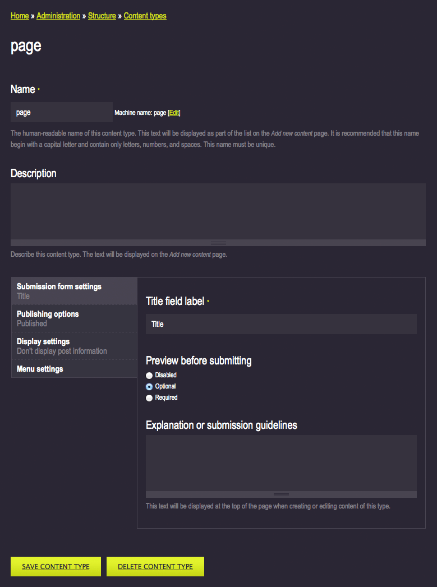
Task: Open the Structure breadcrumb link
Action: (102, 16)
